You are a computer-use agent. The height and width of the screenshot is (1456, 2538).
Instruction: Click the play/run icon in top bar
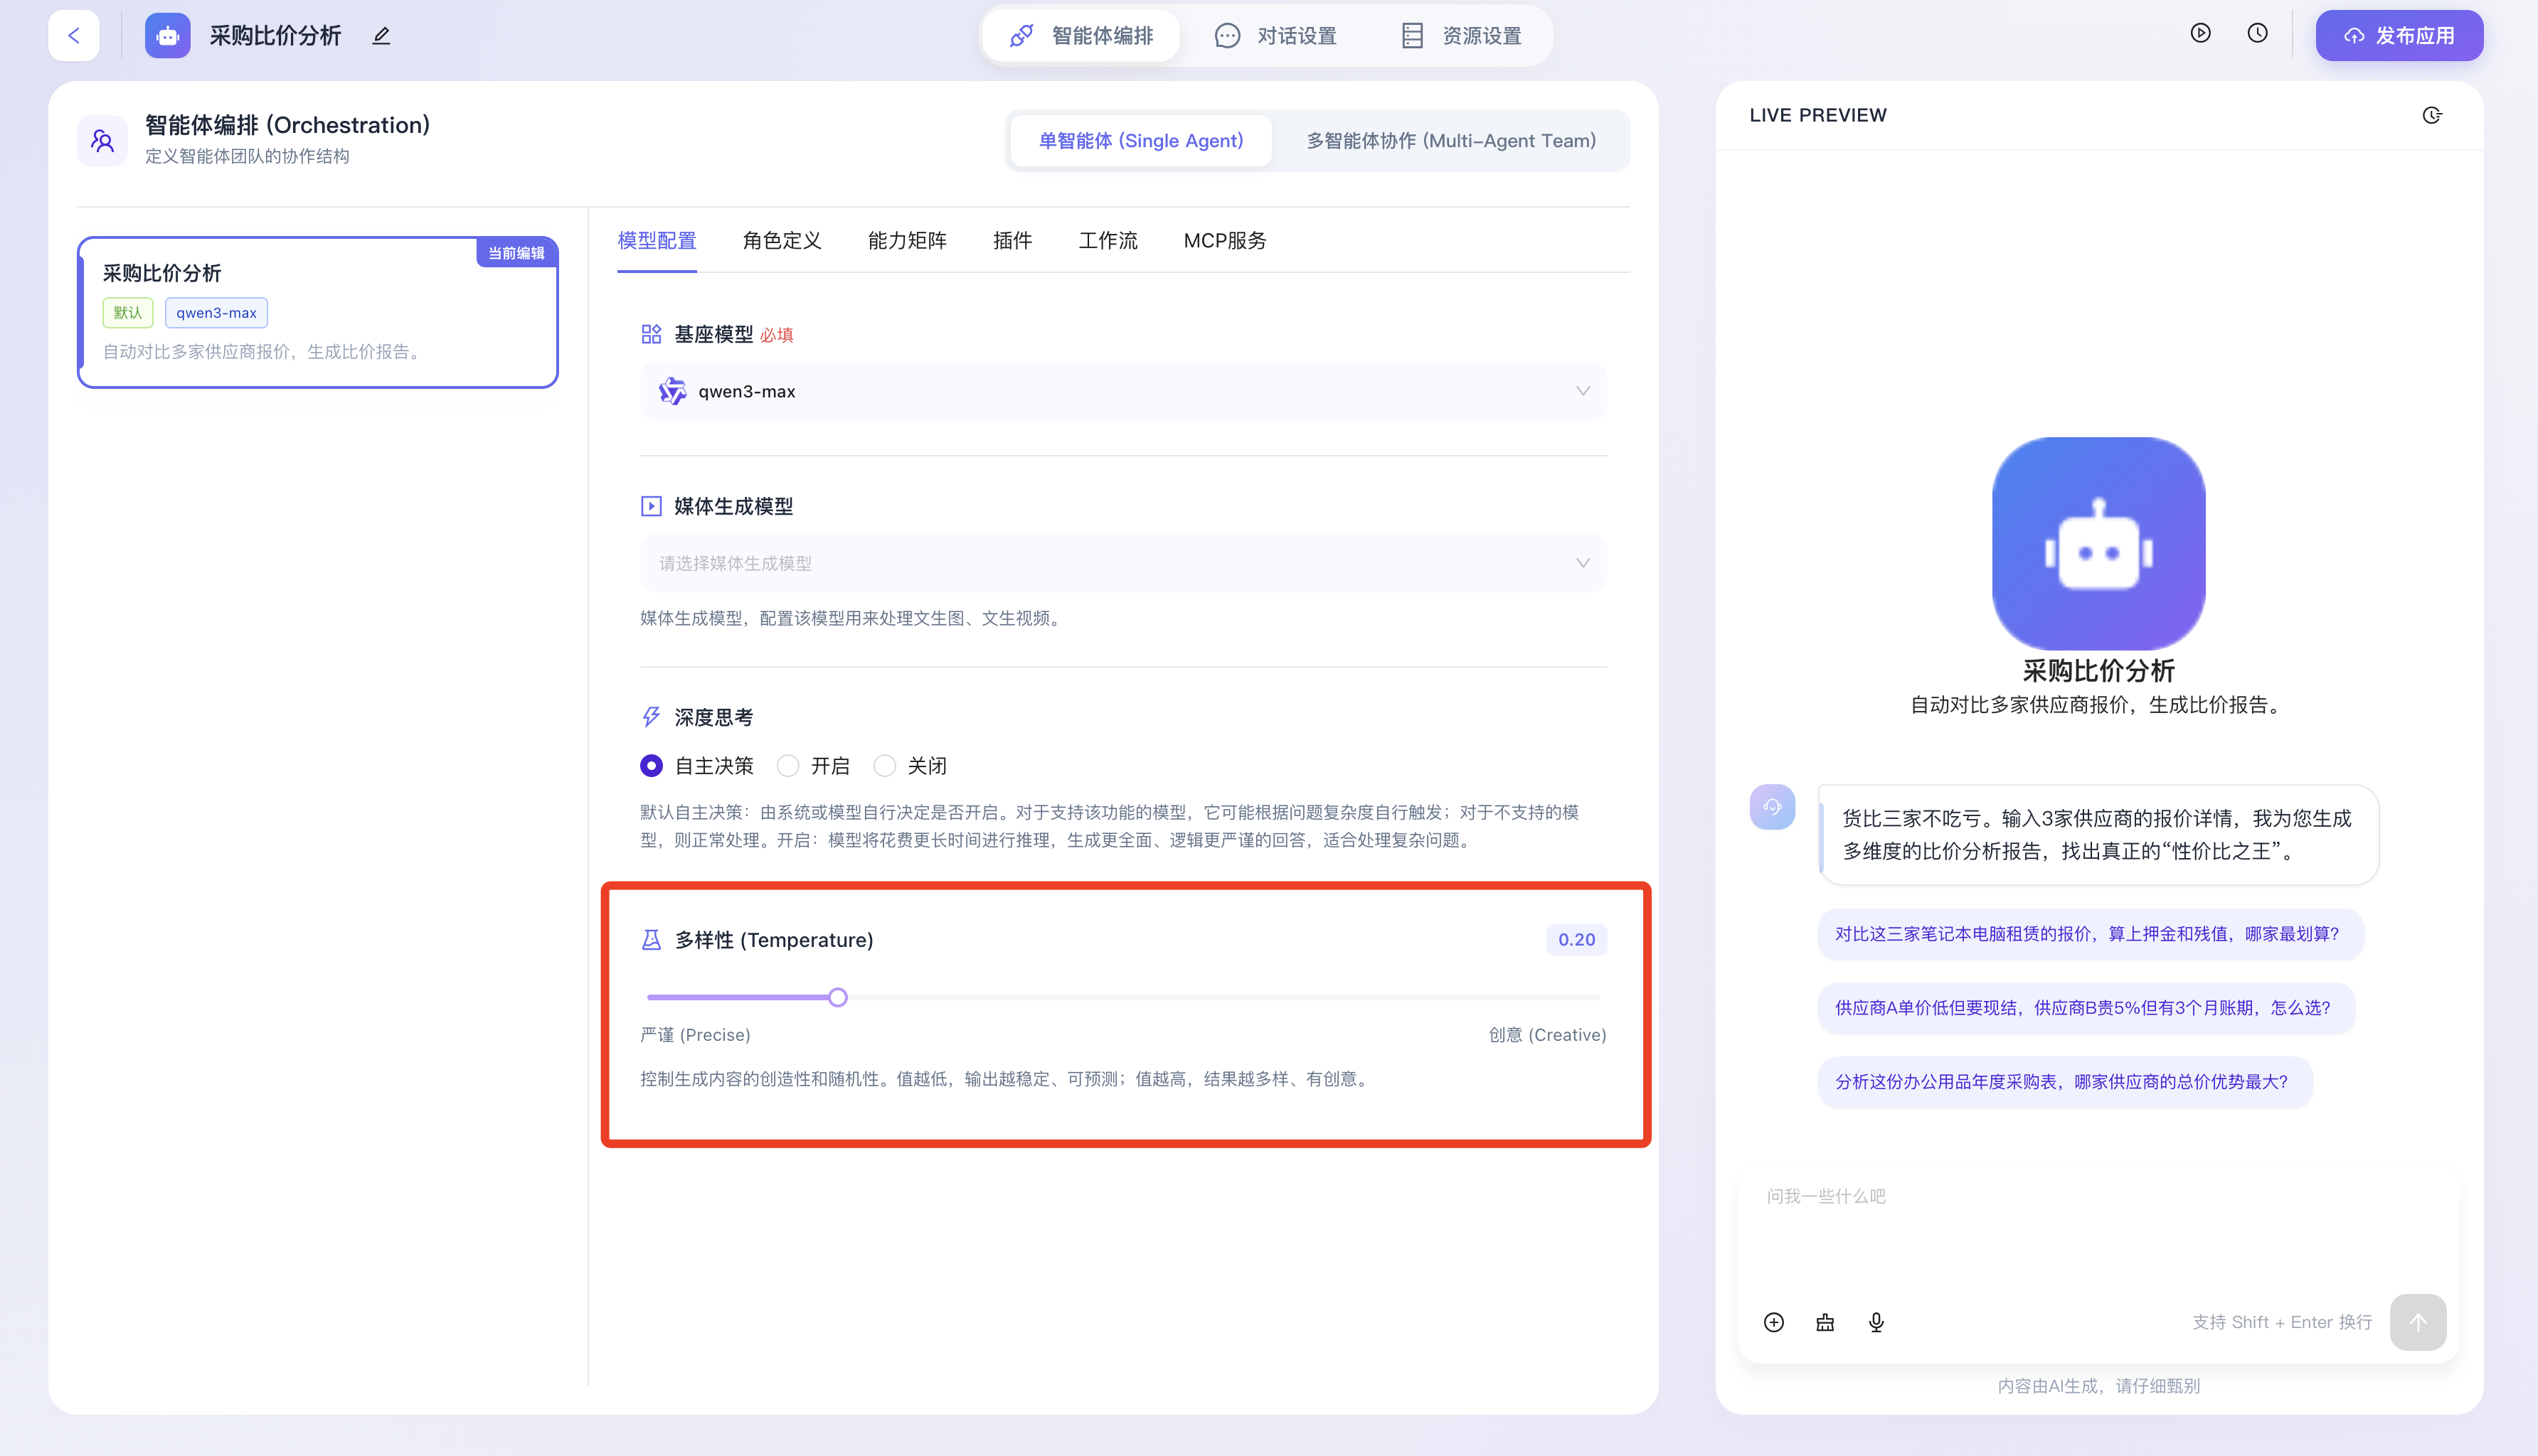tap(2200, 33)
